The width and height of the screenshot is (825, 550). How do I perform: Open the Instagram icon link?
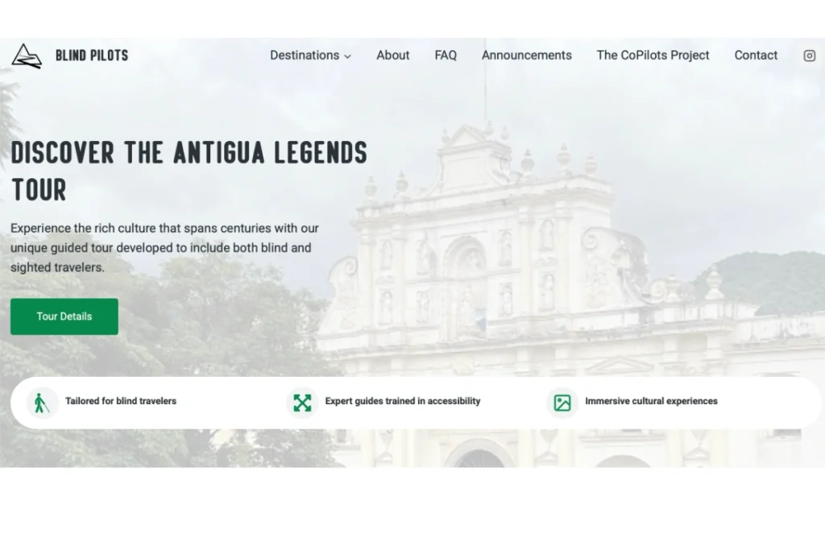[x=809, y=56]
